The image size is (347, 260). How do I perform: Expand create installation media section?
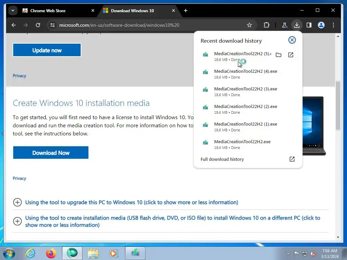point(172,221)
